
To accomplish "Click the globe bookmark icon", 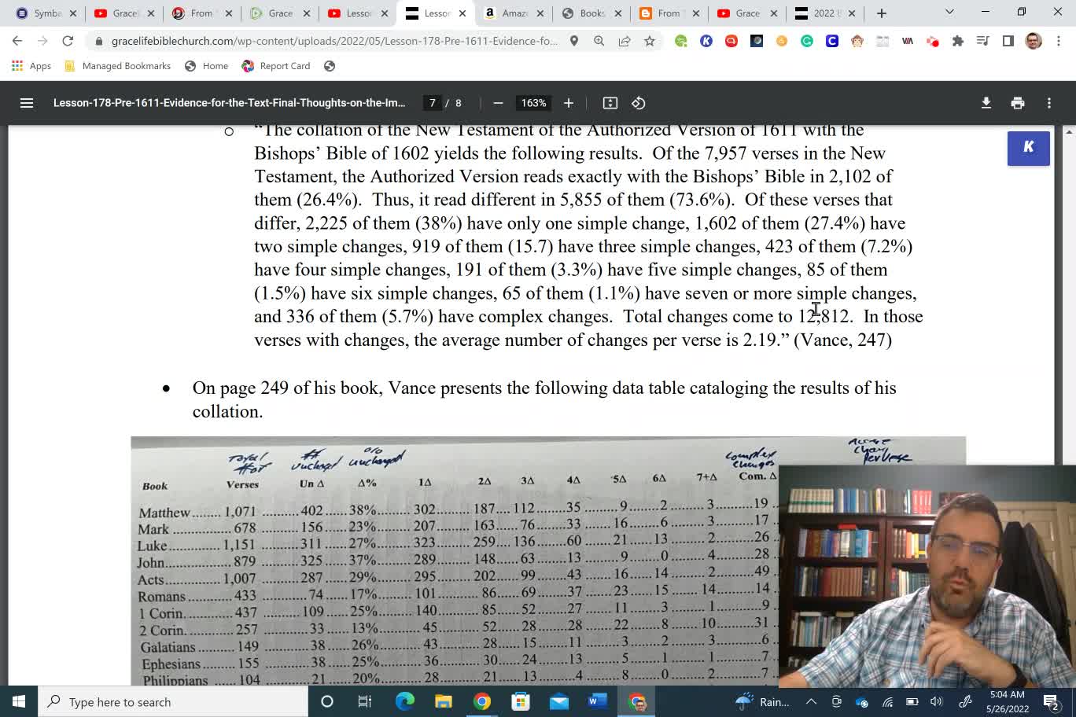I will (x=330, y=66).
